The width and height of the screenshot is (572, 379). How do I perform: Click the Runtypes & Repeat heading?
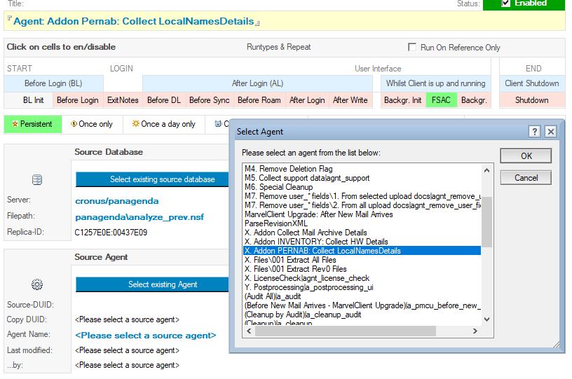[279, 47]
